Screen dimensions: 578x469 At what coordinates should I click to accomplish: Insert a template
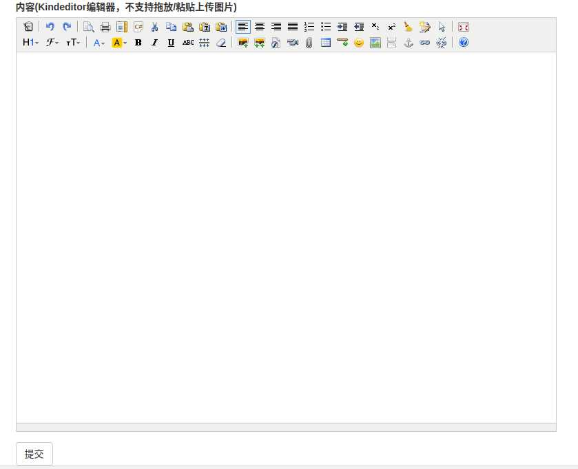pos(122,27)
